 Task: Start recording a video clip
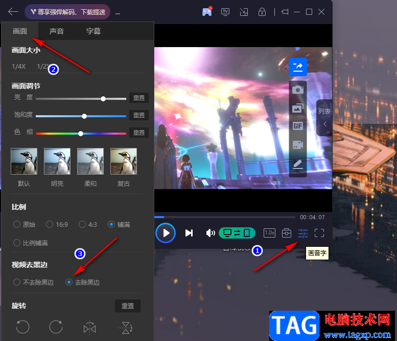pos(298,145)
